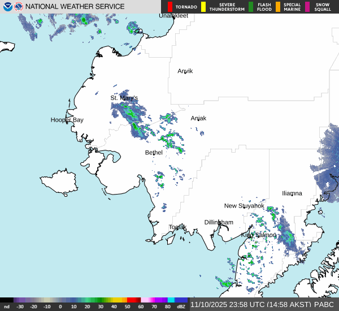339x311 pixels.
Task: Click the Hooper Bay location label
Action: pyautogui.click(x=67, y=120)
